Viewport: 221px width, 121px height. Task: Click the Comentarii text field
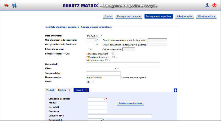pos(123,64)
